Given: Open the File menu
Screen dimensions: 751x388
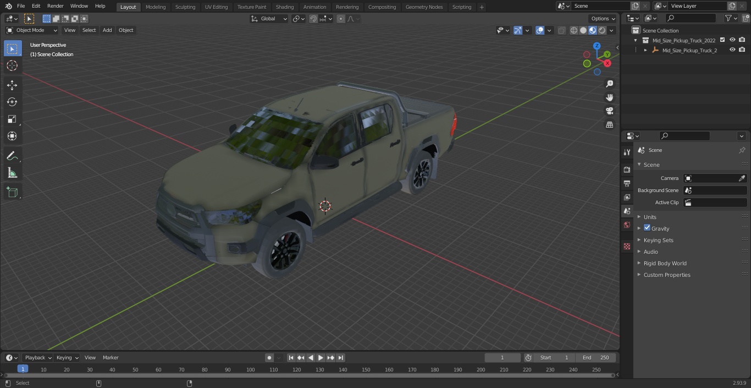Looking at the screenshot, I should click(x=21, y=6).
